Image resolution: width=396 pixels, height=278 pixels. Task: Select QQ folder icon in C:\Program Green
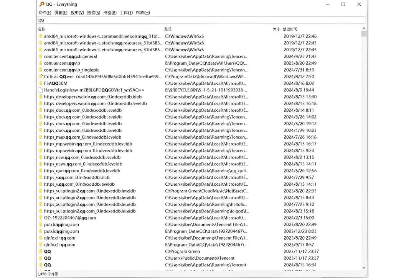[40, 251]
